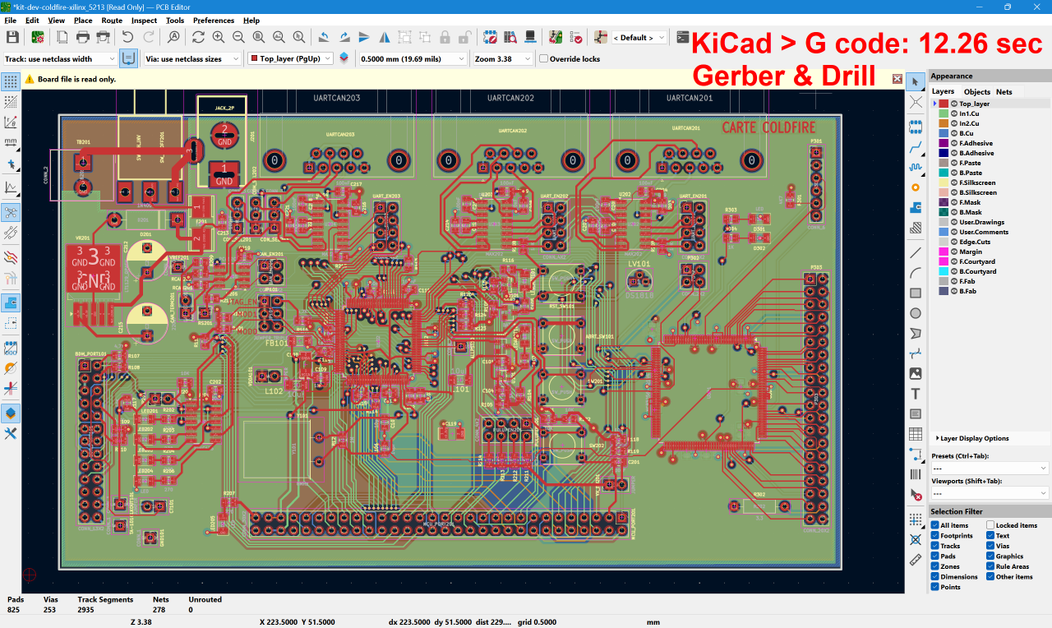
Task: Select the Add text tool
Action: 916,394
